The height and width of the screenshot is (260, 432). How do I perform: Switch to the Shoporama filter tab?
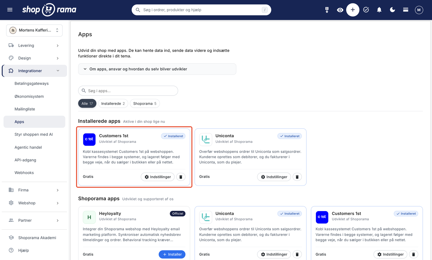click(x=145, y=104)
